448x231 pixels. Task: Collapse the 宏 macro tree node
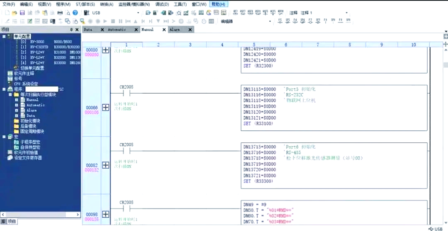click(4, 137)
